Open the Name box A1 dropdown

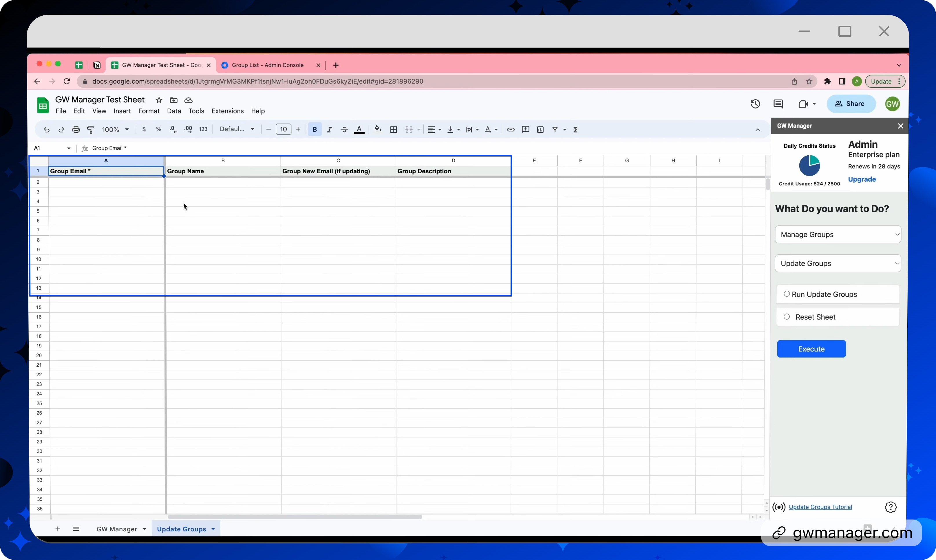pos(69,148)
